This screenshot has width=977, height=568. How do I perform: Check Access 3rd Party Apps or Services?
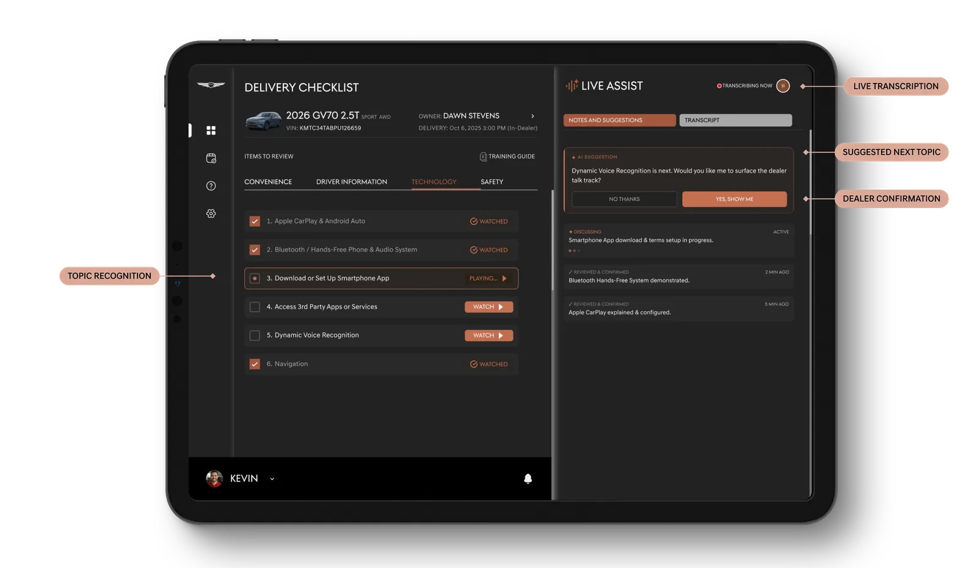tap(255, 307)
